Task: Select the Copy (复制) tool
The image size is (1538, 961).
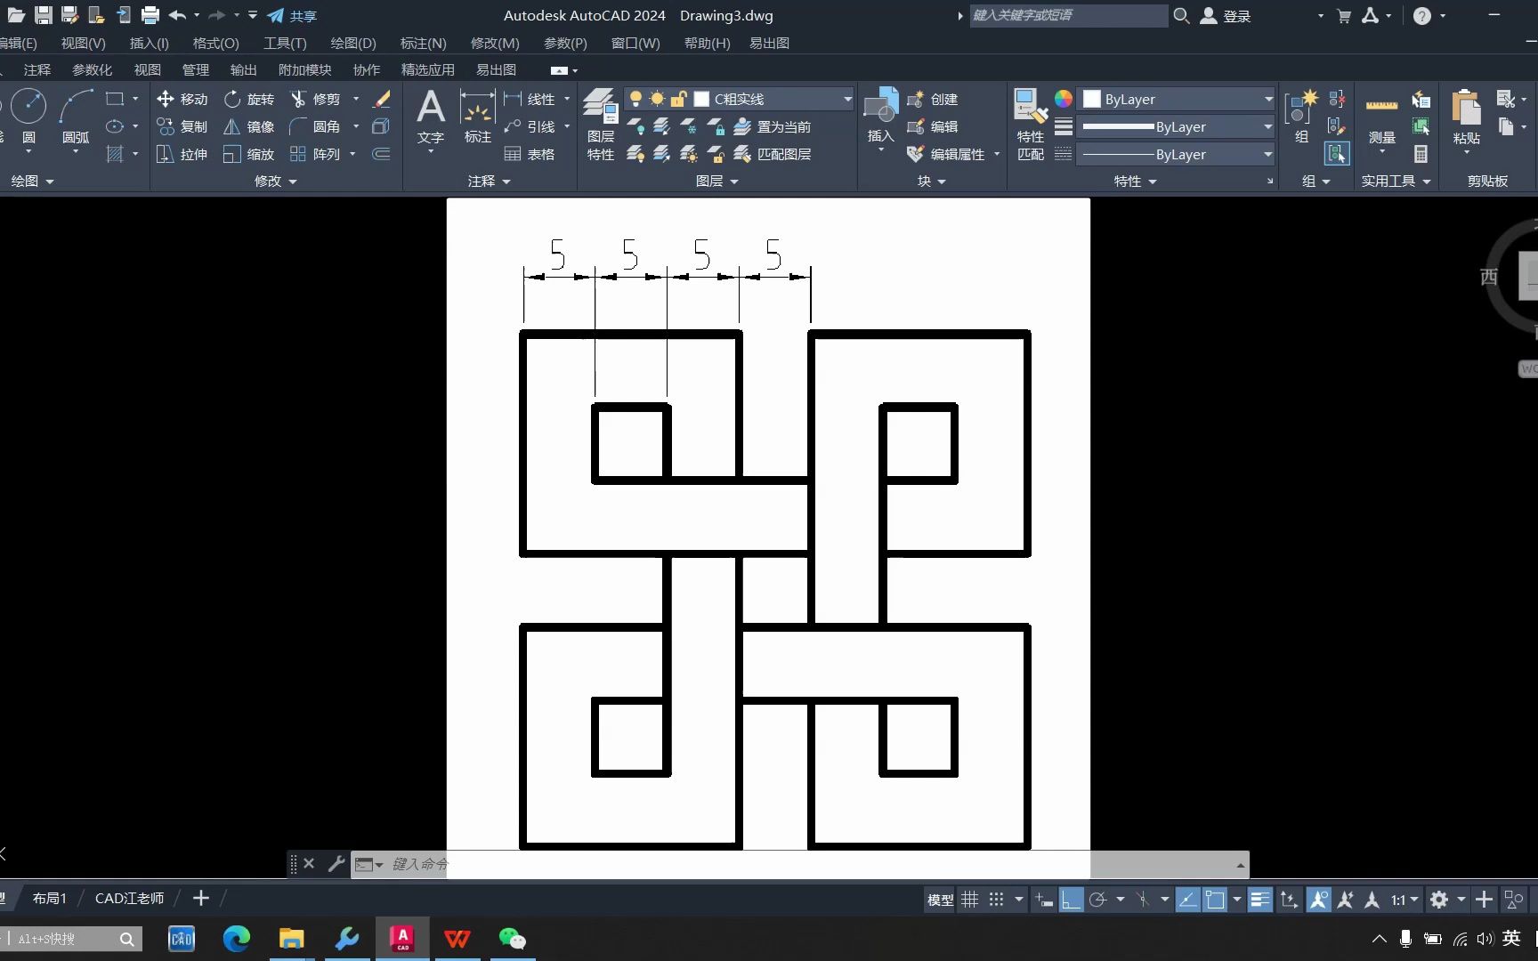Action: click(182, 126)
